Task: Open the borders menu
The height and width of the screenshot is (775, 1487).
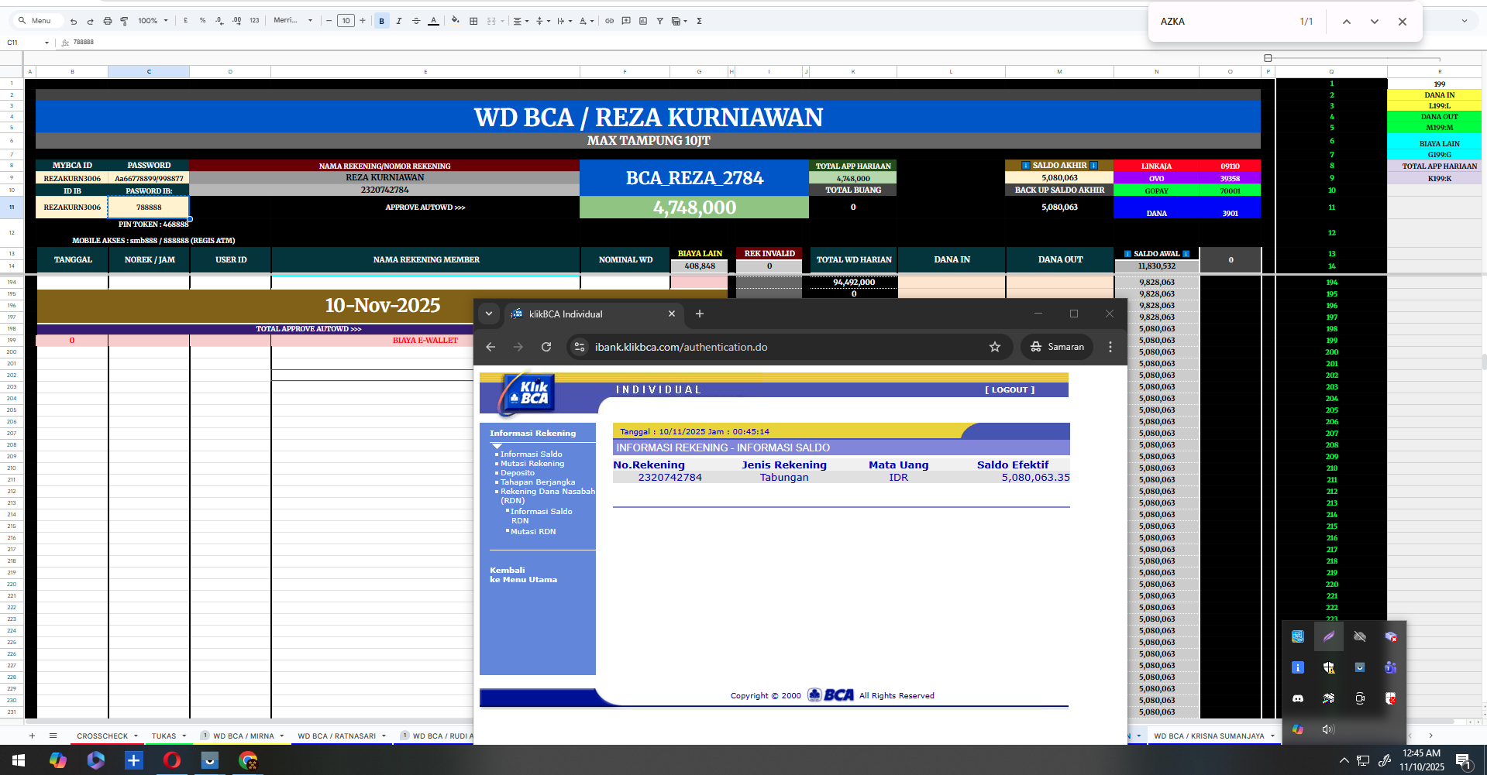Action: [x=473, y=21]
